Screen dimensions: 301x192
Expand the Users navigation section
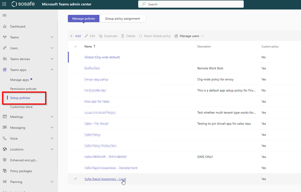pos(52,48)
